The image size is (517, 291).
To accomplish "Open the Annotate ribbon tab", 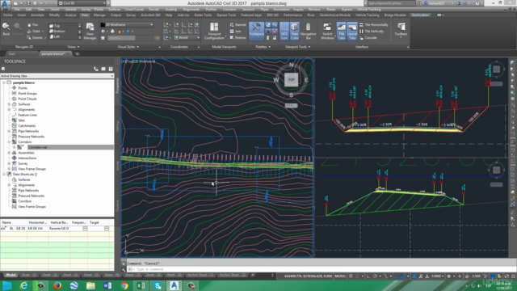I will coord(37,15).
